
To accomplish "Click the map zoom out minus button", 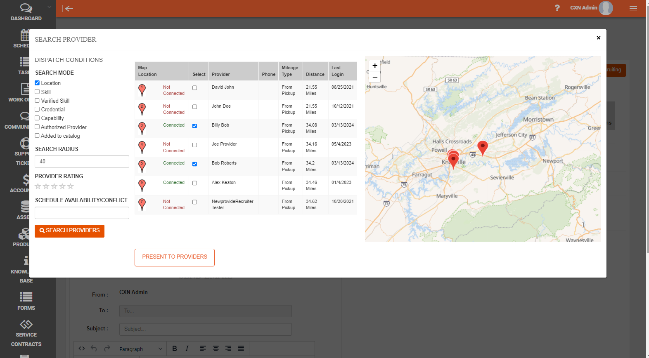I will coord(374,77).
